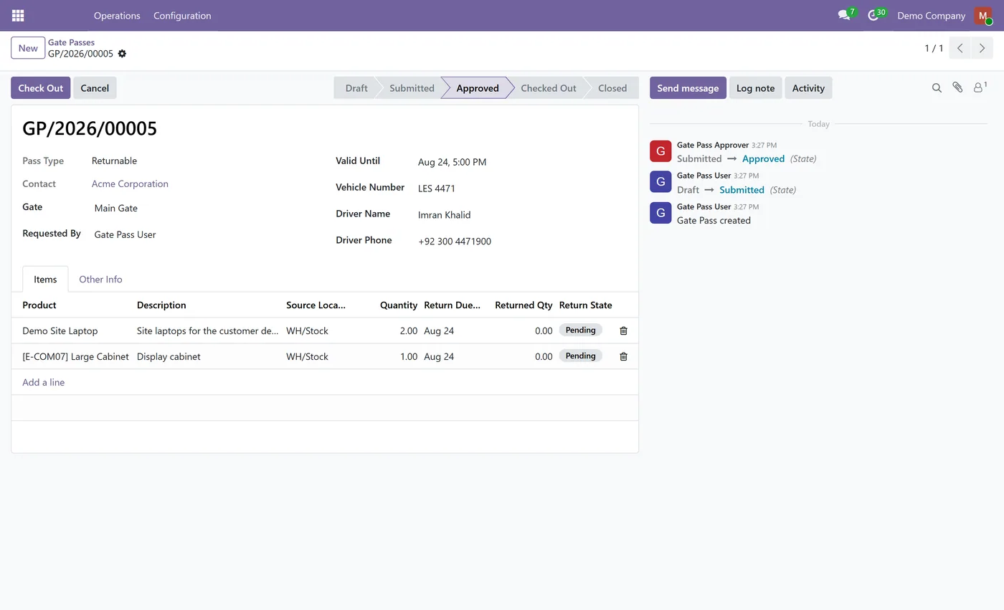Image resolution: width=1004 pixels, height=610 pixels.
Task: Click Draft status stage
Action: pos(356,88)
